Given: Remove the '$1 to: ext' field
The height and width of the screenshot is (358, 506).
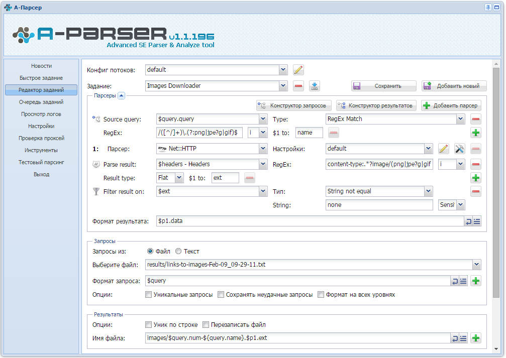Looking at the screenshot, I should pyautogui.click(x=250, y=178).
